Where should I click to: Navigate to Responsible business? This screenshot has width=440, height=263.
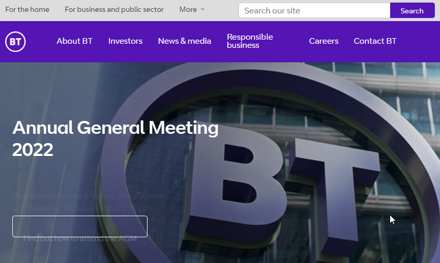(250, 41)
